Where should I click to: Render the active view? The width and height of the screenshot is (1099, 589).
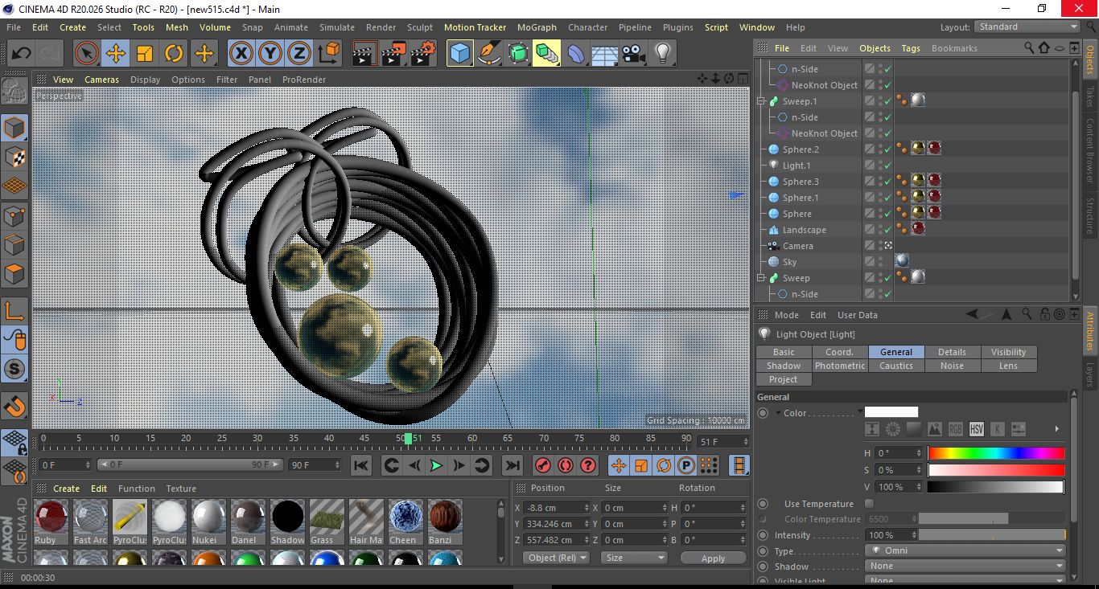(364, 54)
